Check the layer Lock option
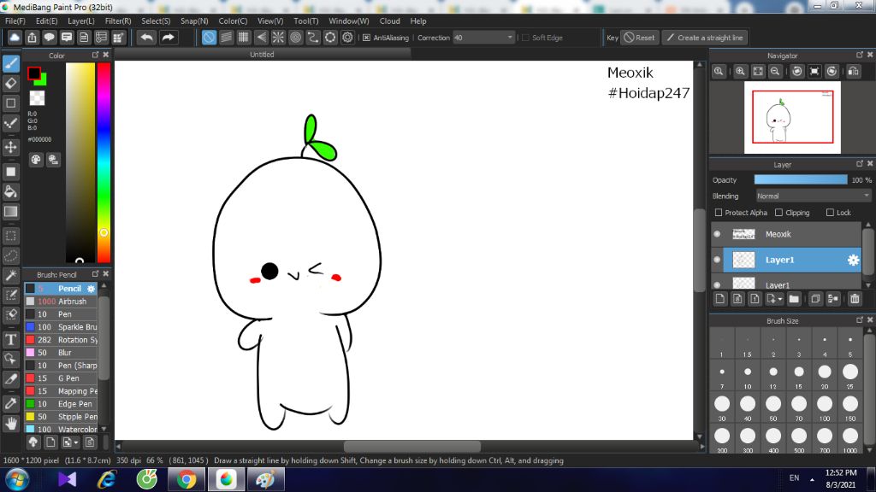 click(x=830, y=213)
